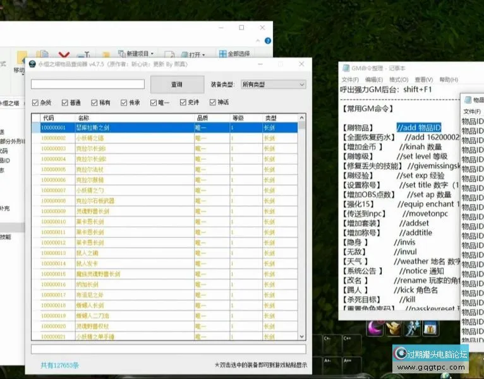The width and height of the screenshot is (484, 379).
Task: Toggle the 唯一 quality checkbox
Action: [154, 102]
